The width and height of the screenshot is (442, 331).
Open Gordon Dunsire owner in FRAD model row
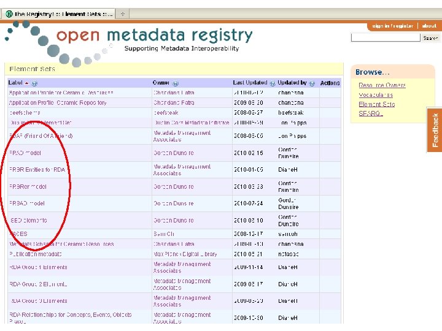click(174, 153)
